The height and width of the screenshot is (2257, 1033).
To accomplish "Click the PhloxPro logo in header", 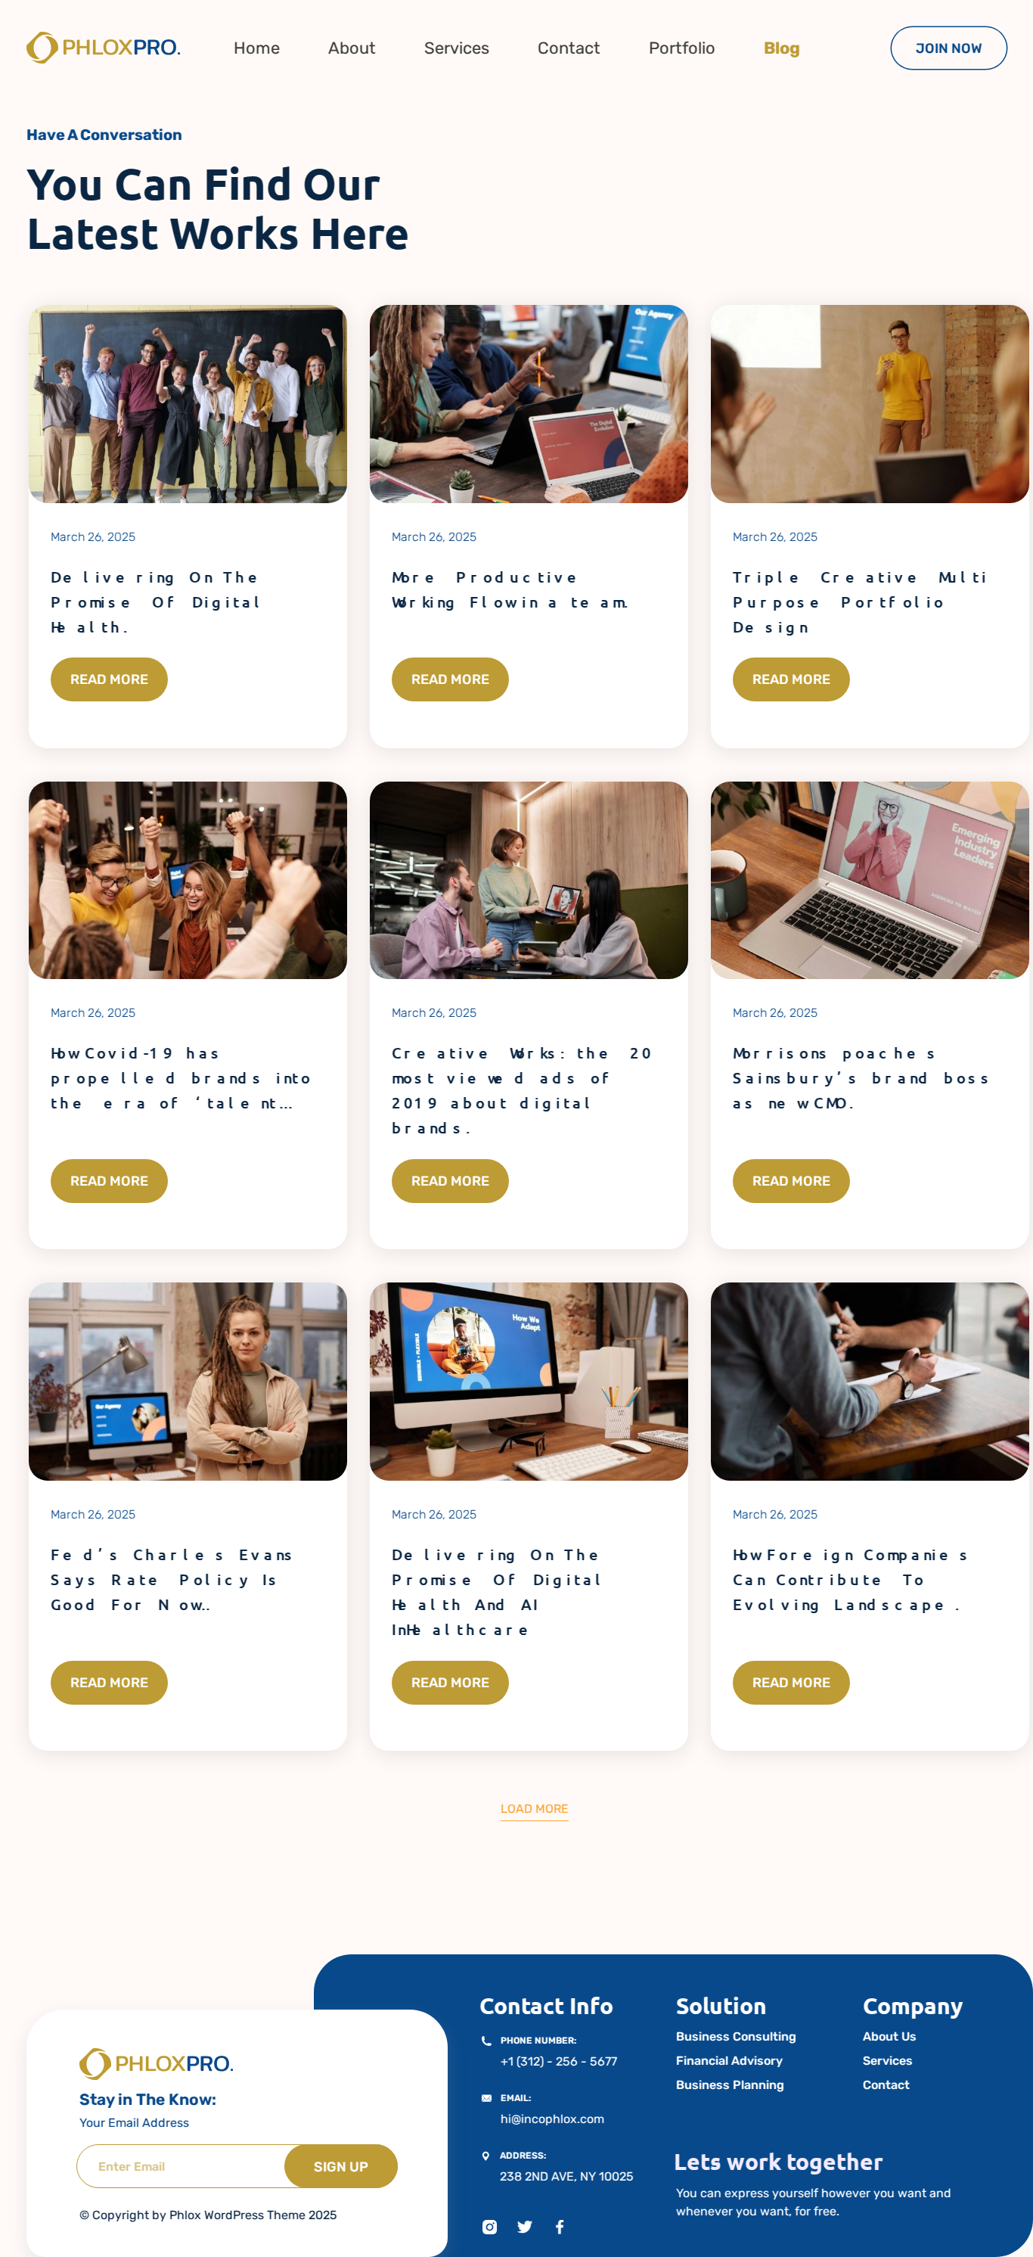I will pyautogui.click(x=104, y=48).
